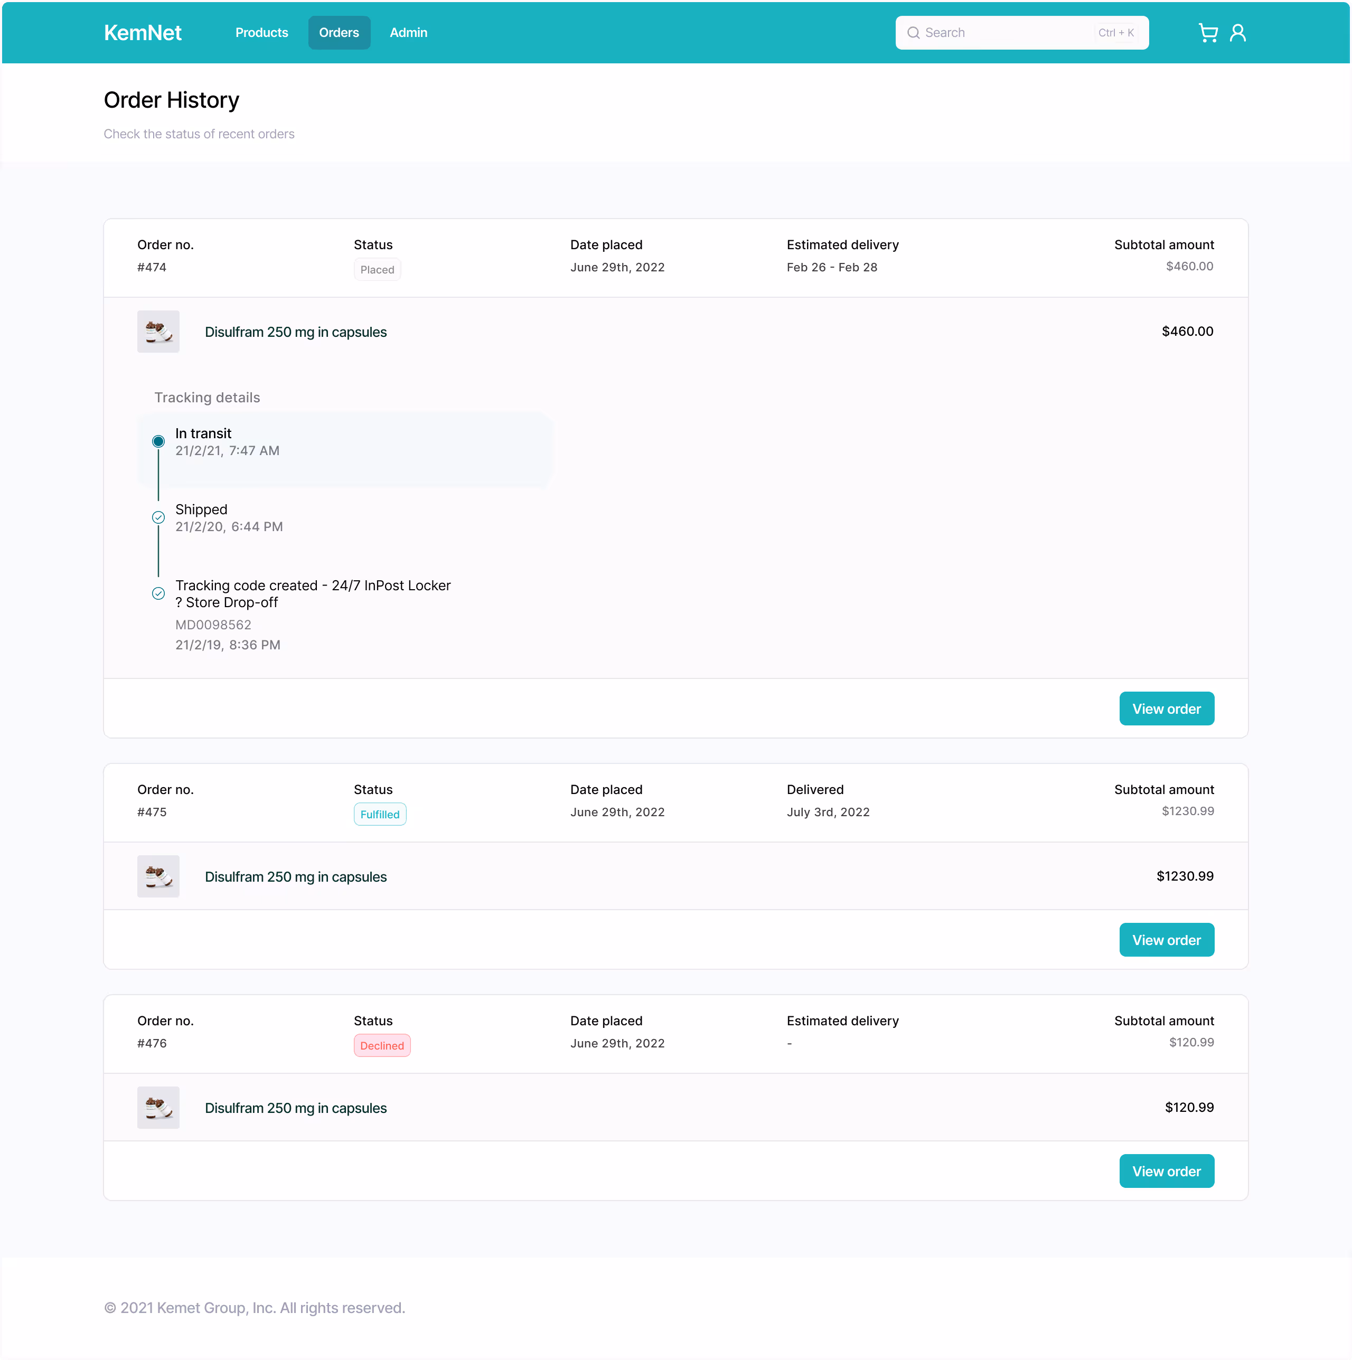Viewport: 1352px width, 1360px height.
Task: Open the shopping cart icon
Action: 1208,33
